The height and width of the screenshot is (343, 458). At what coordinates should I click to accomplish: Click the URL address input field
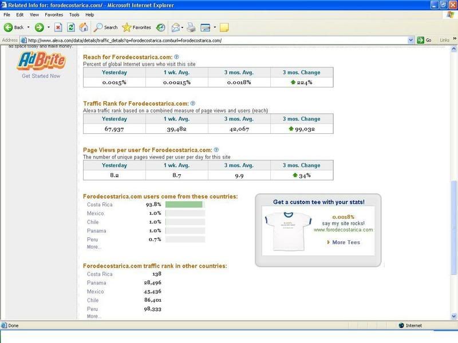218,40
